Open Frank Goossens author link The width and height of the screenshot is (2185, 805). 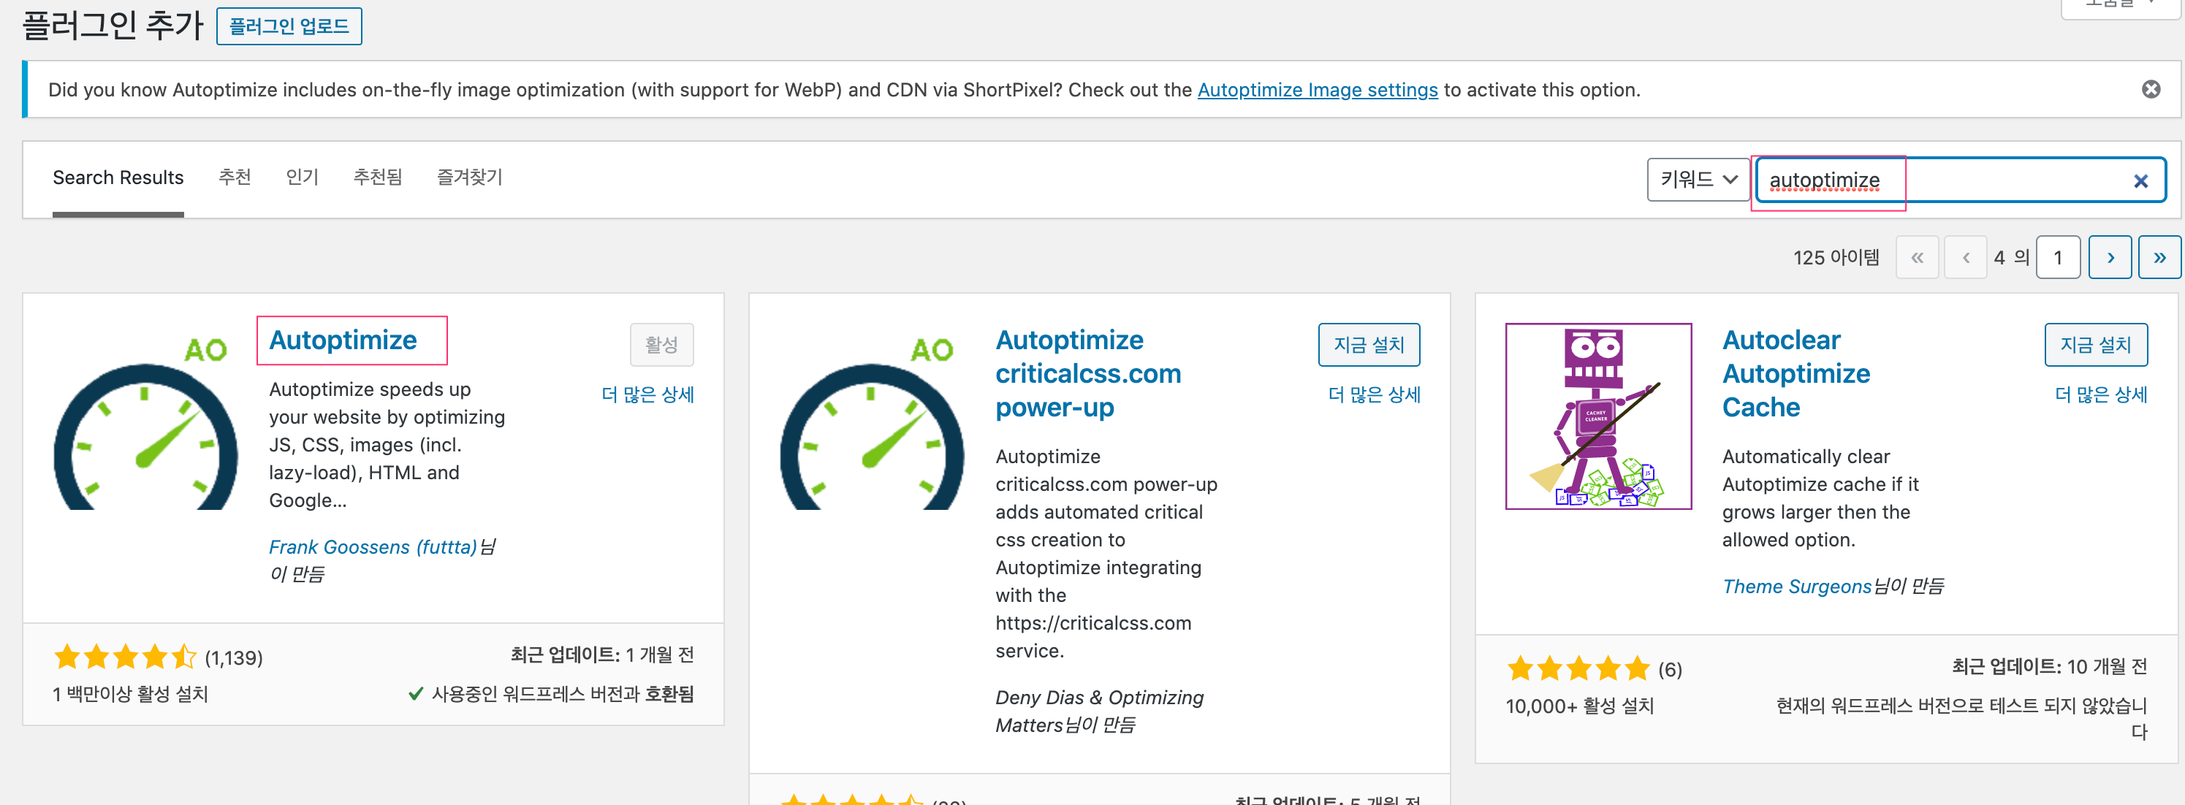click(x=373, y=547)
